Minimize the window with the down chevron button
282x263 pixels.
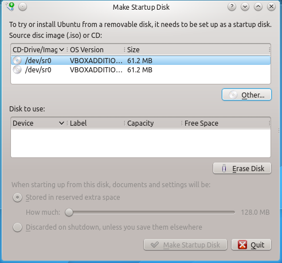245,7
